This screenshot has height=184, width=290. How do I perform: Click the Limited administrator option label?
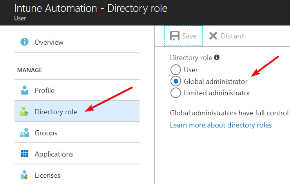tap(217, 93)
